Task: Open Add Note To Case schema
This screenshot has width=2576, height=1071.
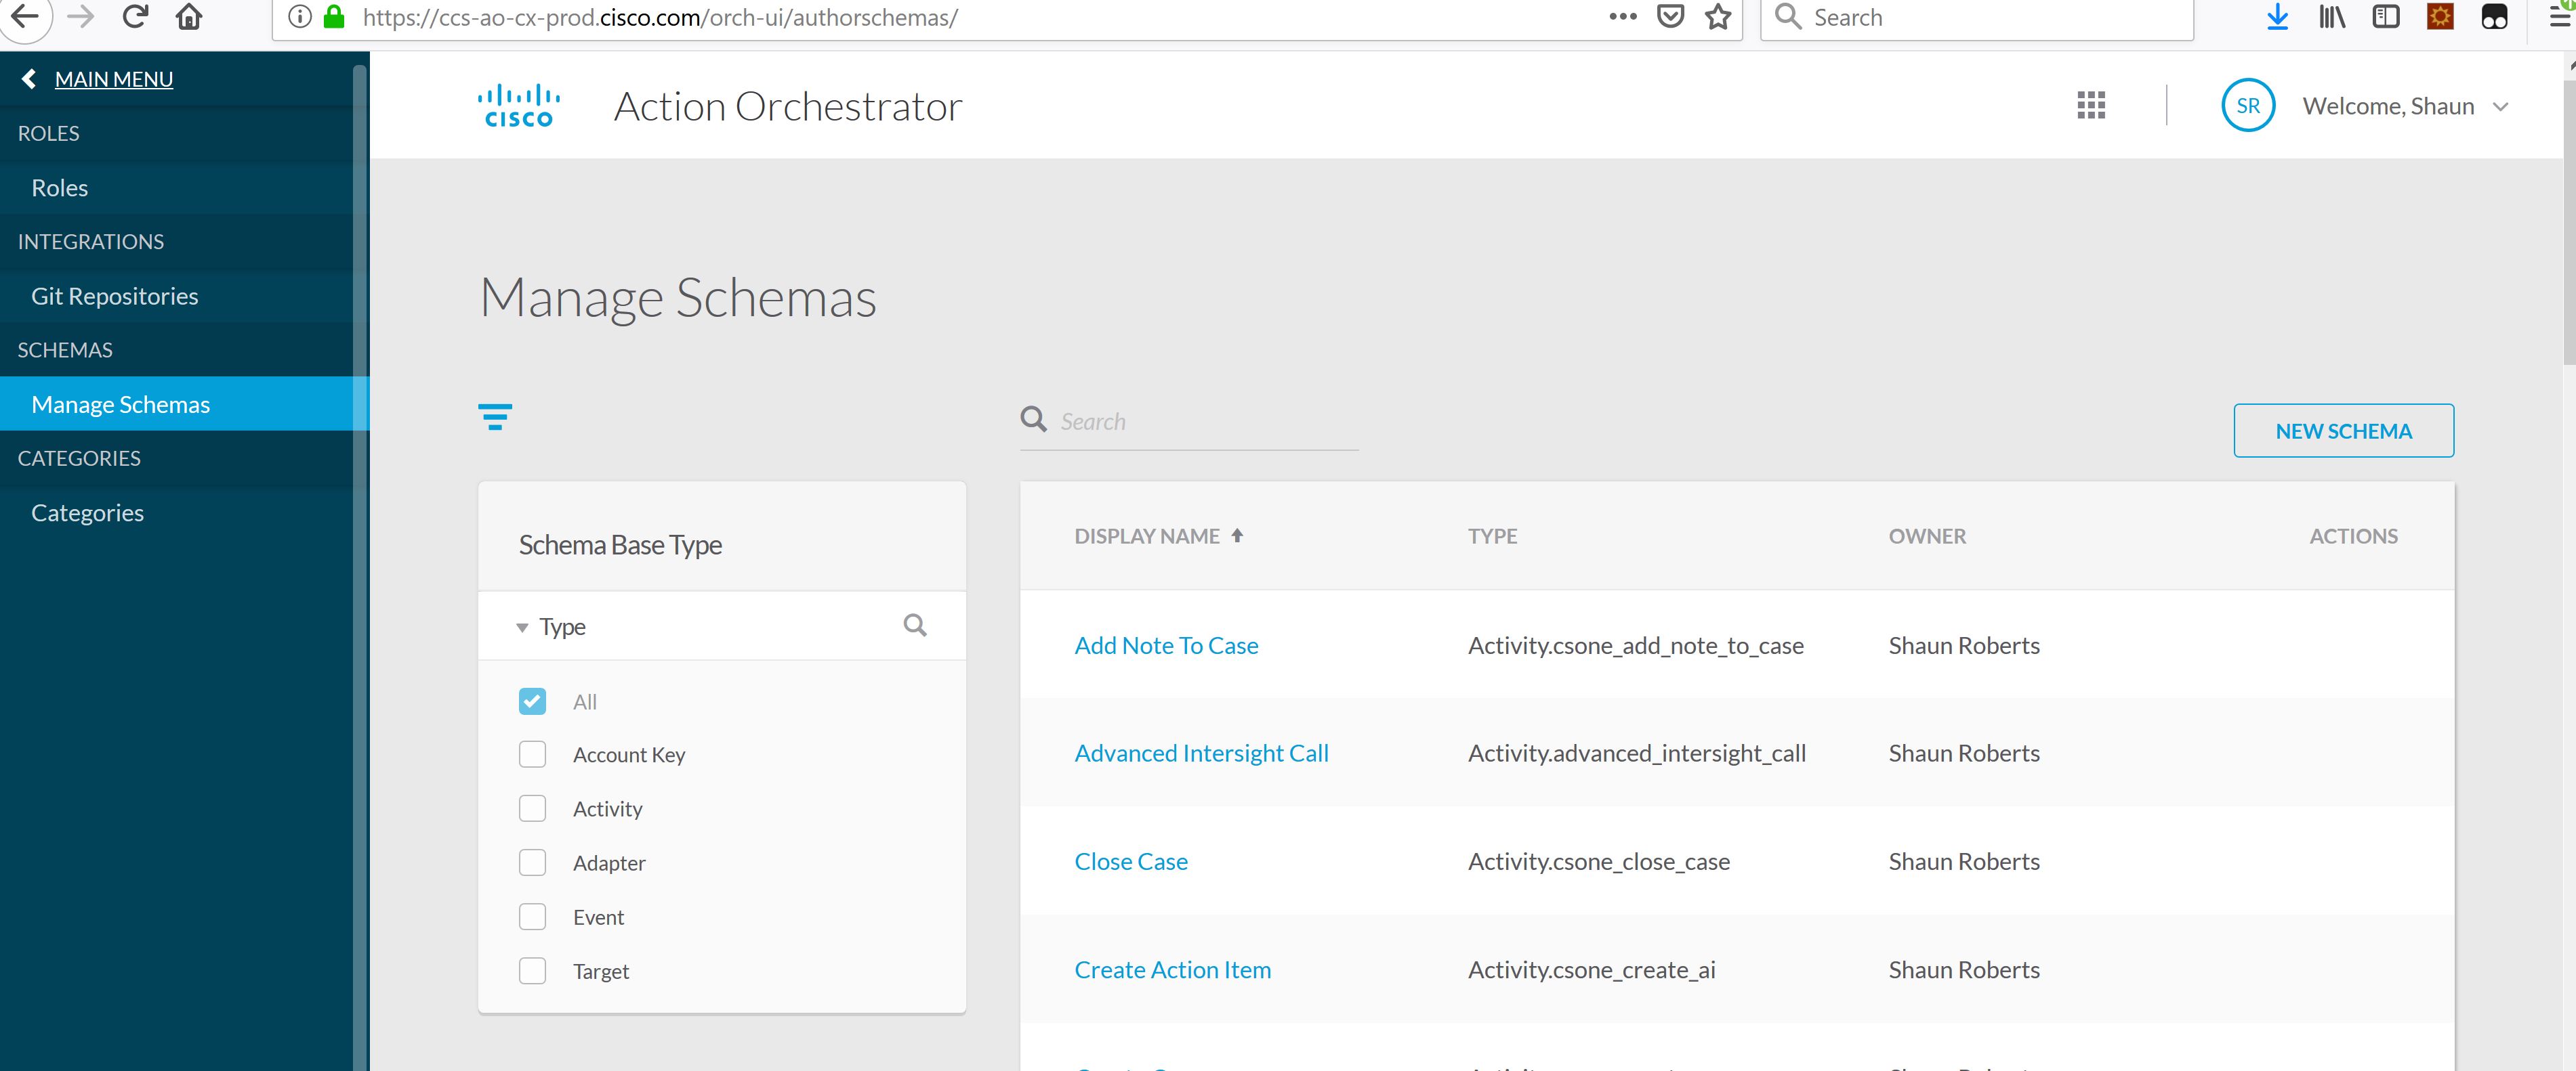Action: pos(1166,645)
